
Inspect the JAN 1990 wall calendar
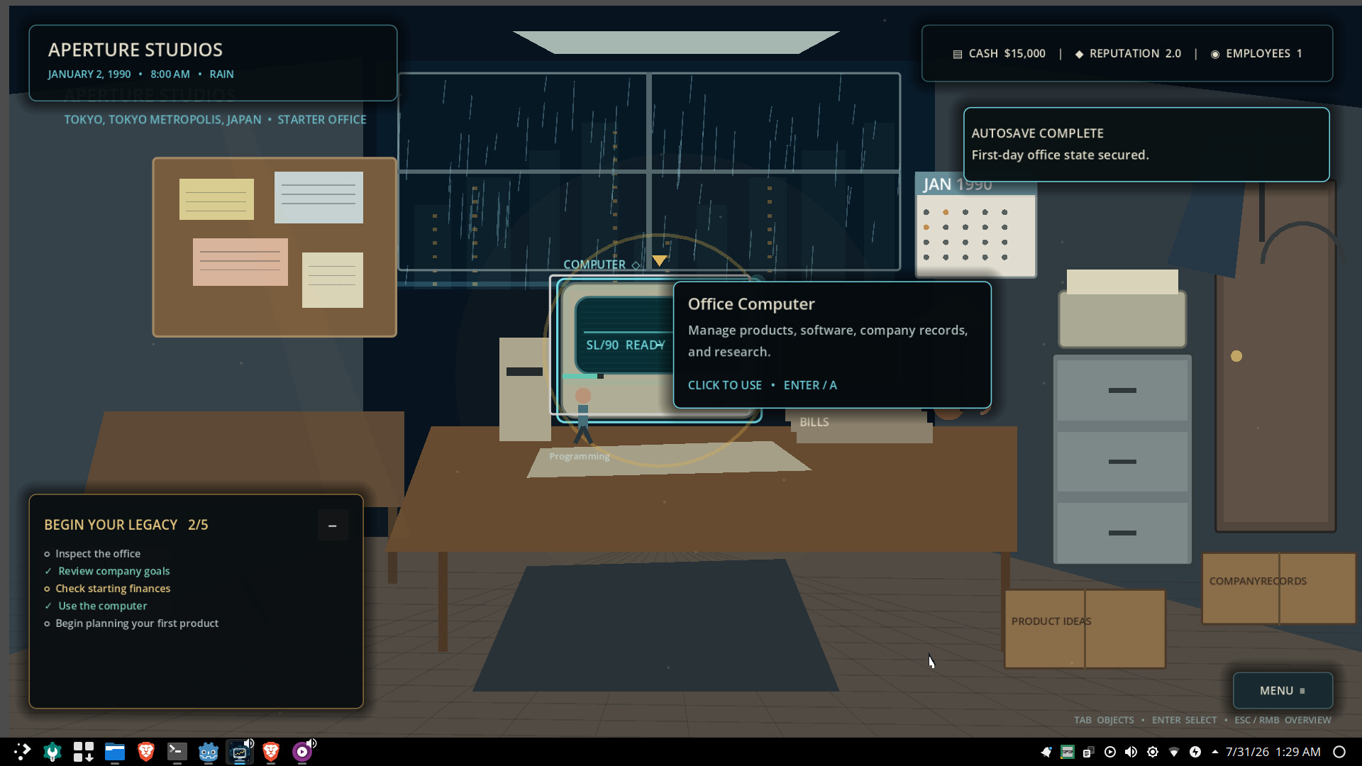975,224
